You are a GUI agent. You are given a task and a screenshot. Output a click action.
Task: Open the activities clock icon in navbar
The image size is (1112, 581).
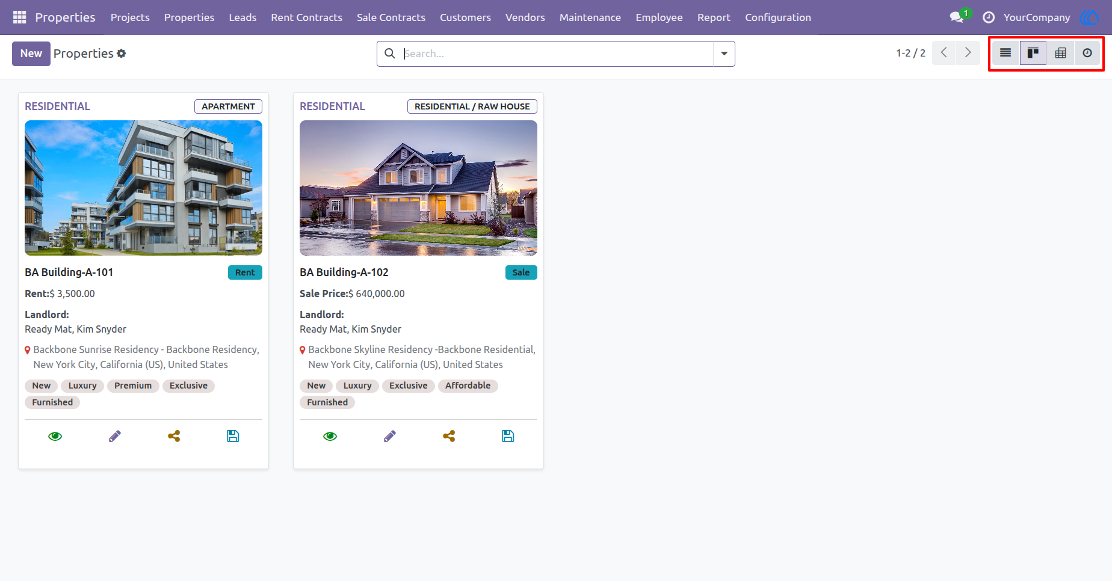[988, 17]
